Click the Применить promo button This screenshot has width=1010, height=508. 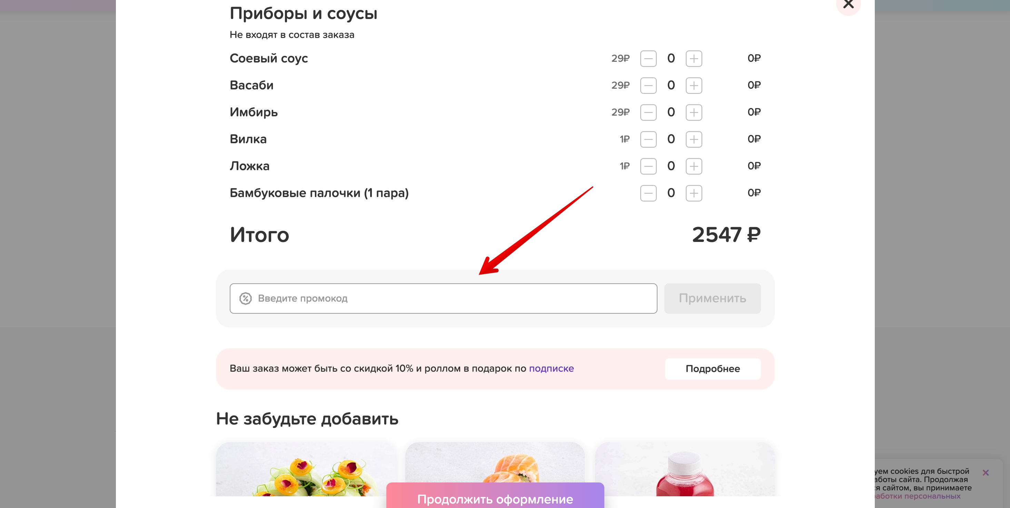point(712,298)
